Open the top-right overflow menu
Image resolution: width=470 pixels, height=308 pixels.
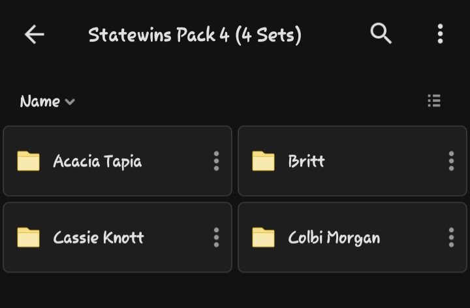click(x=440, y=34)
